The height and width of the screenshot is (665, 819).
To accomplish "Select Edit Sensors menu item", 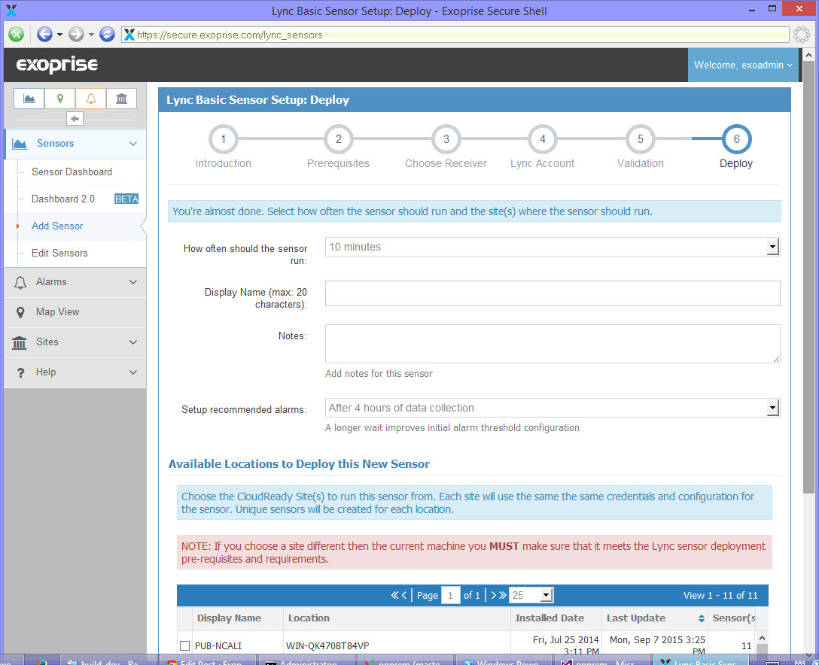I will click(59, 254).
